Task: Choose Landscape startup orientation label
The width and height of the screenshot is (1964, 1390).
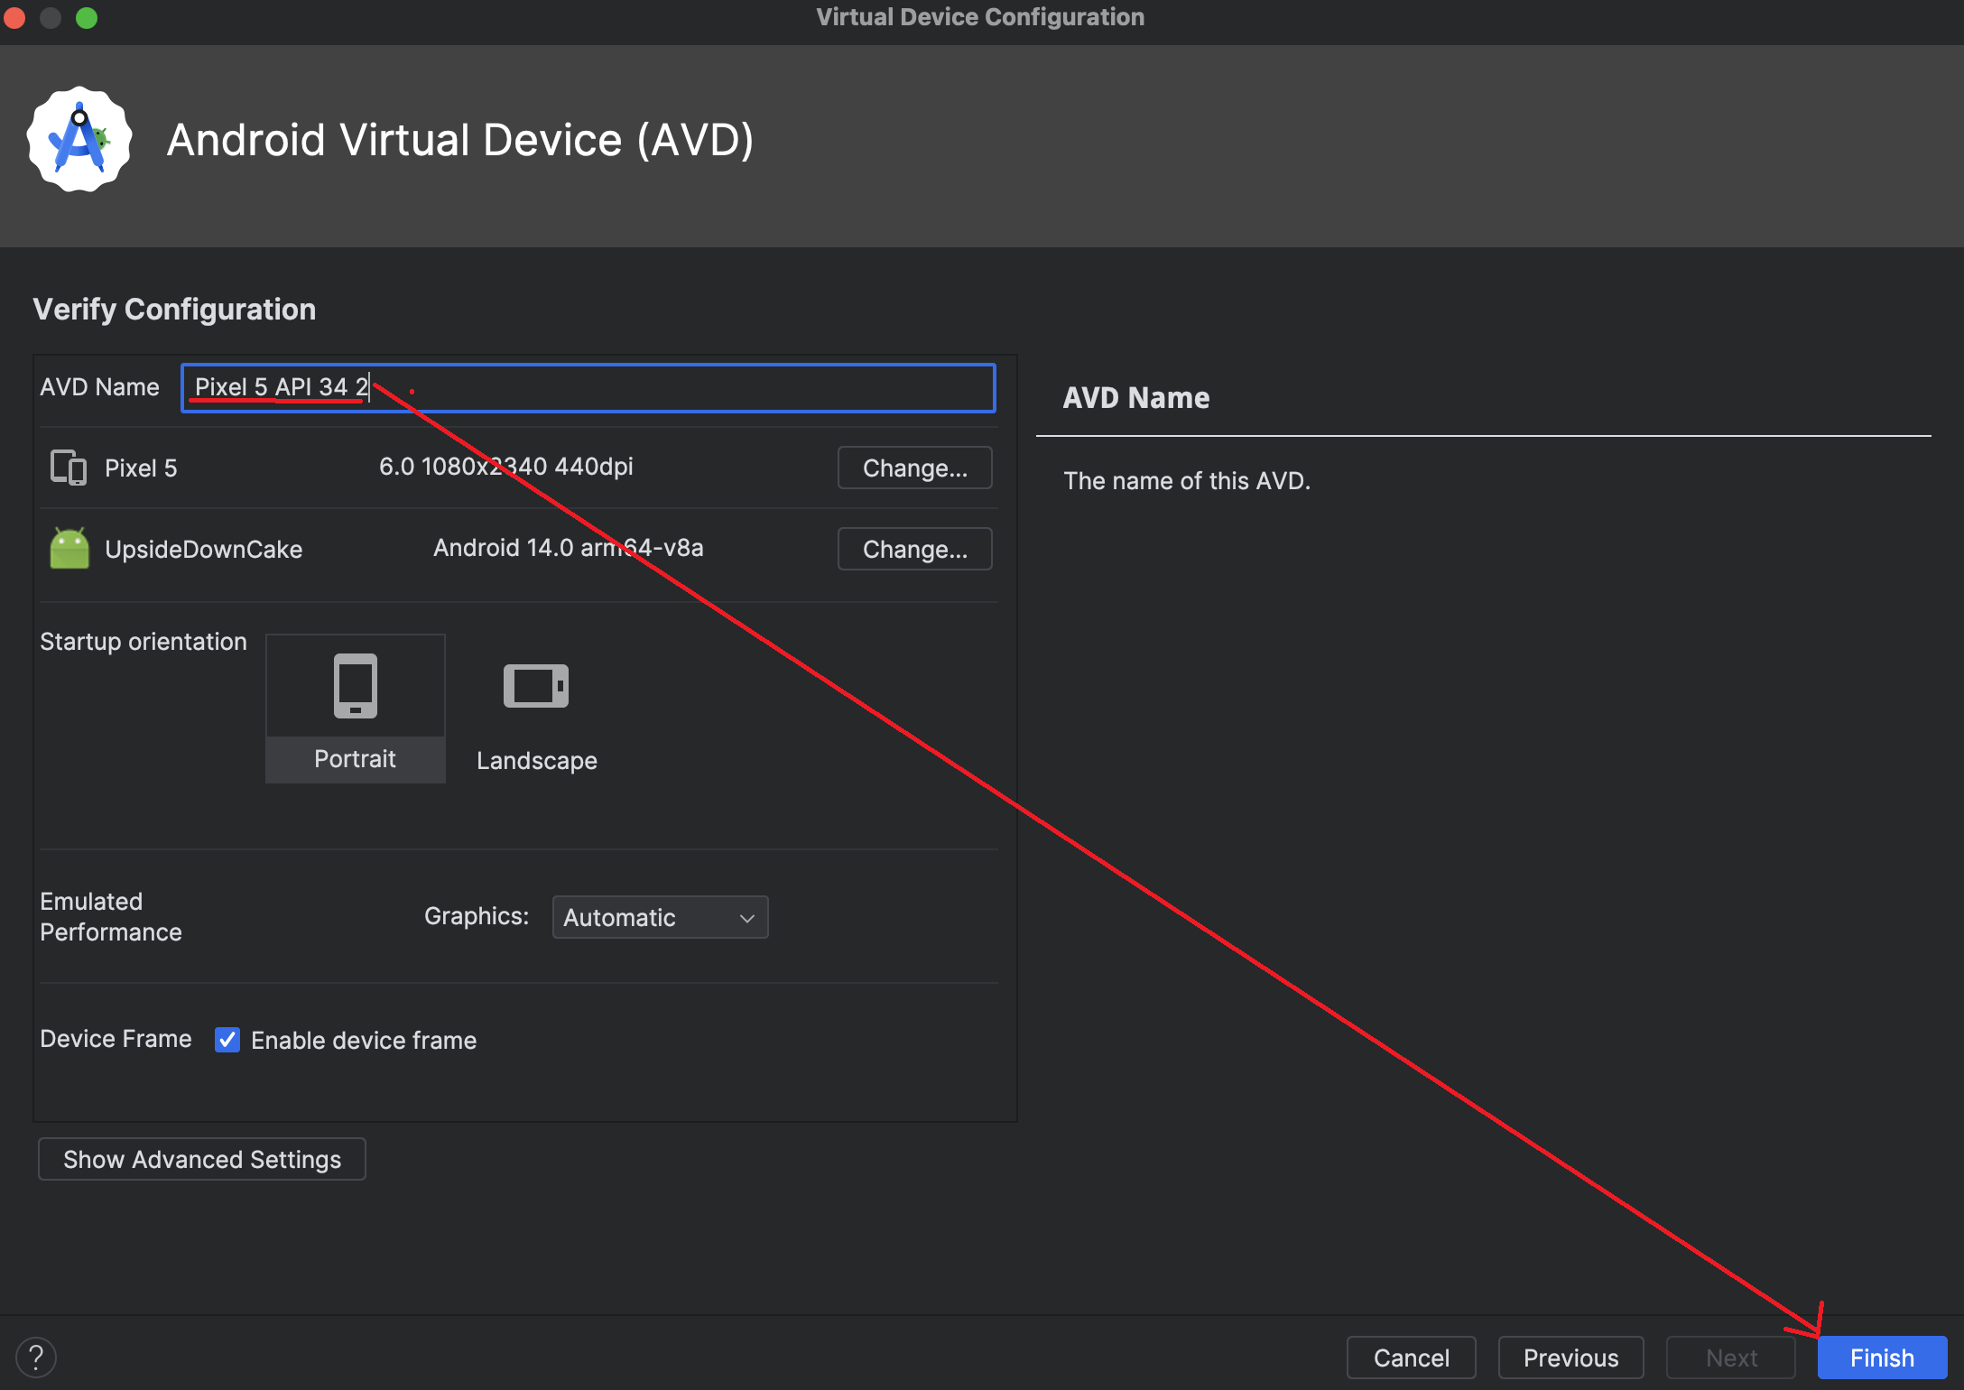Action: click(536, 761)
